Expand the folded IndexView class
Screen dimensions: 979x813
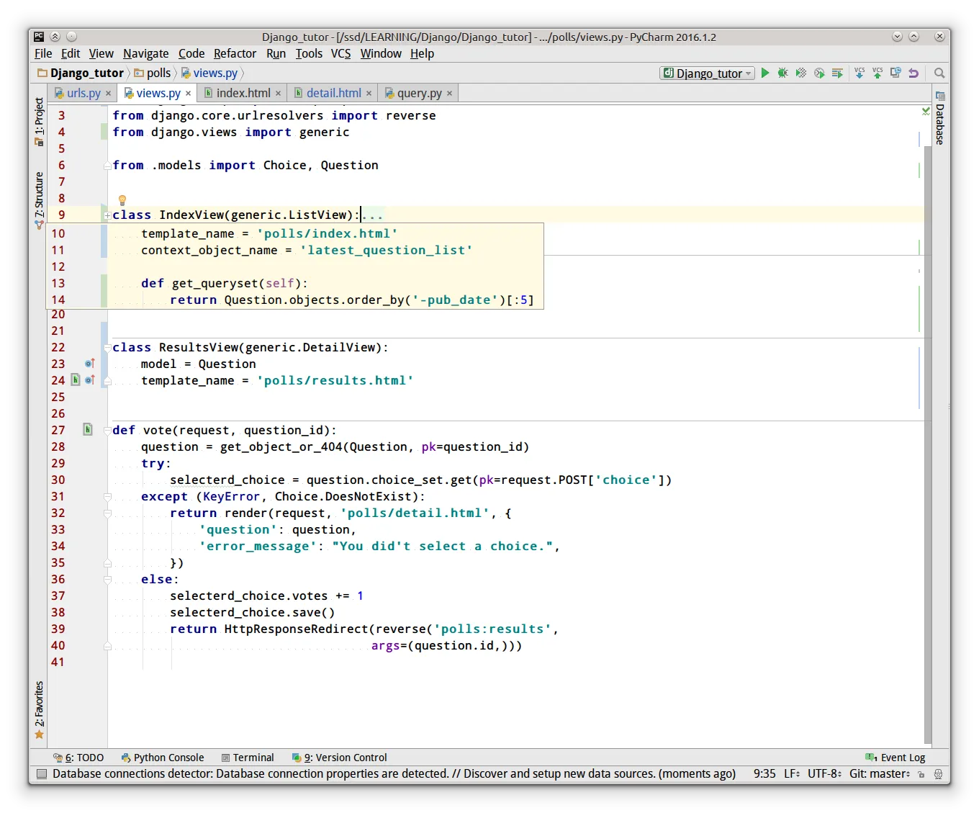[107, 215]
